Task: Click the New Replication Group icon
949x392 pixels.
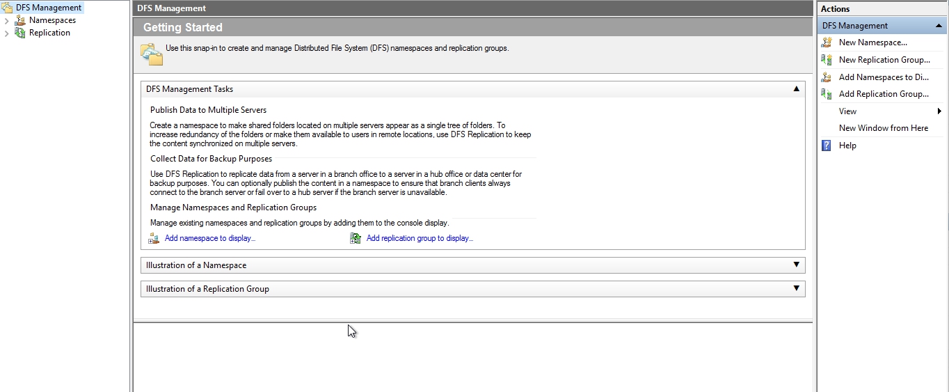Action: (x=827, y=60)
